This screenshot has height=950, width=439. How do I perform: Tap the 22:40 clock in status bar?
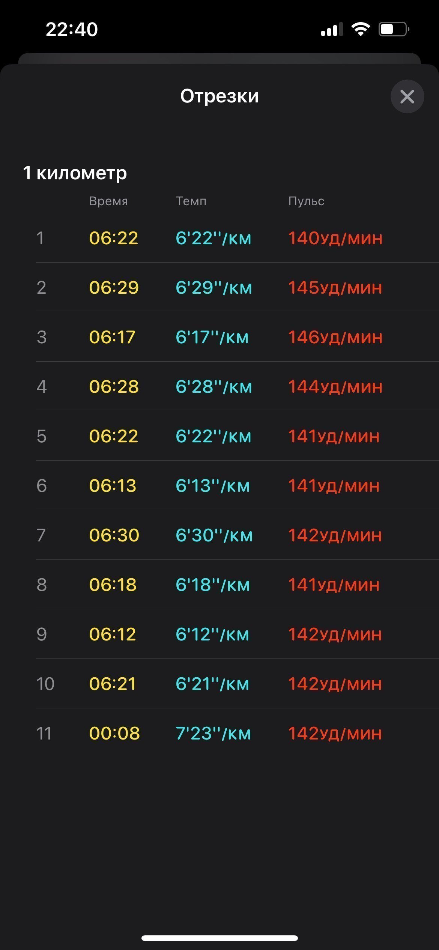point(72,29)
